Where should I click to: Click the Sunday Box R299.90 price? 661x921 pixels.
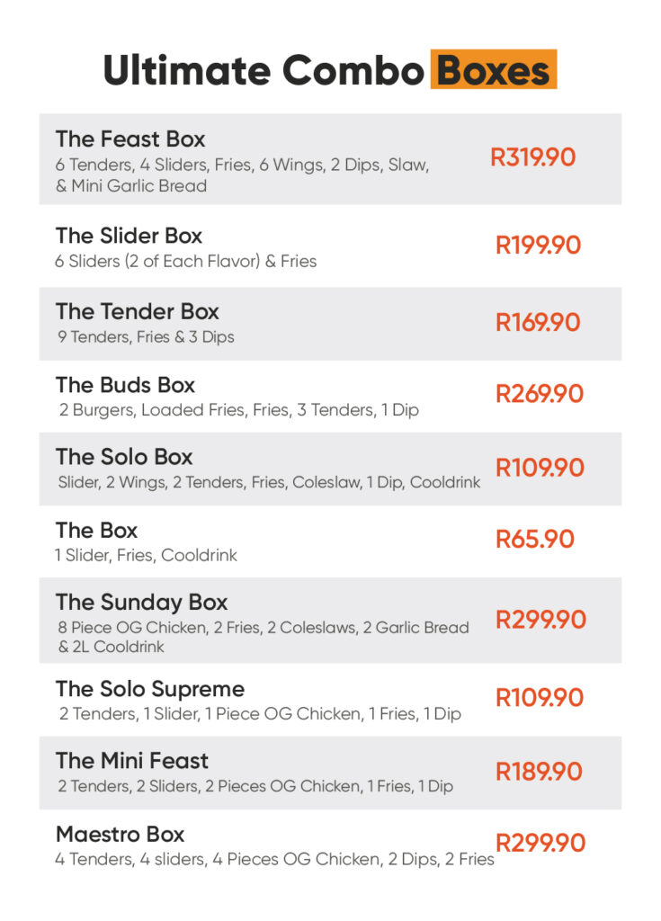click(540, 620)
